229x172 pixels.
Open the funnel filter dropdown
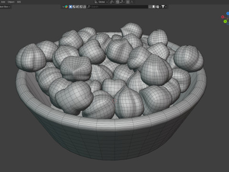(164, 7)
